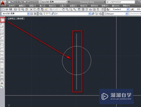Expand the layer list dropdown
Image resolution: width=141 pixels, height=107 pixels.
pos(90,14)
